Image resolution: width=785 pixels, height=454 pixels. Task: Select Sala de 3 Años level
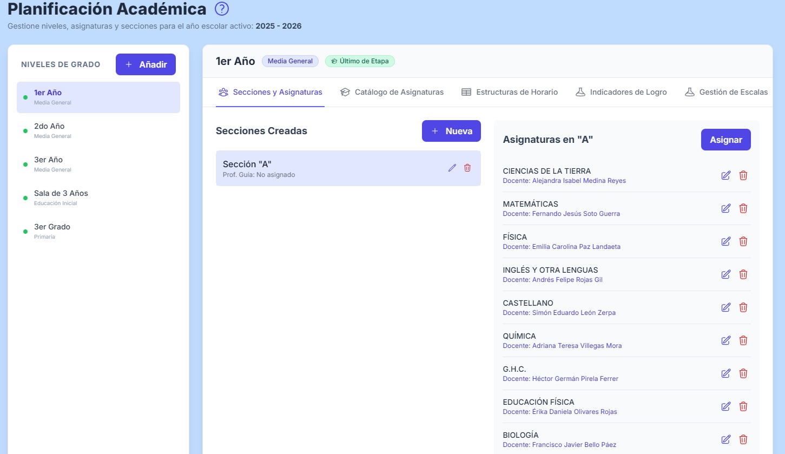pyautogui.click(x=98, y=198)
